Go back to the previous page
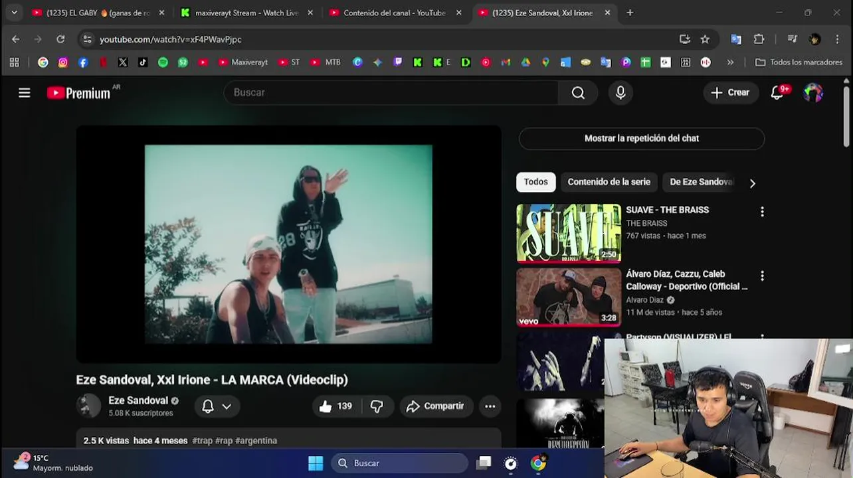 (x=16, y=39)
